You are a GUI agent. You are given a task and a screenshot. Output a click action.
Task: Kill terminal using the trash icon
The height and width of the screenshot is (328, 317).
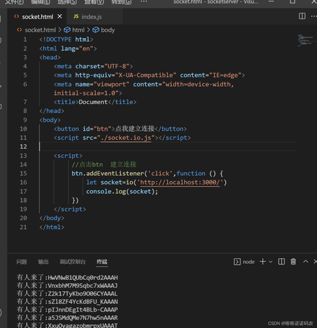[x=293, y=261]
